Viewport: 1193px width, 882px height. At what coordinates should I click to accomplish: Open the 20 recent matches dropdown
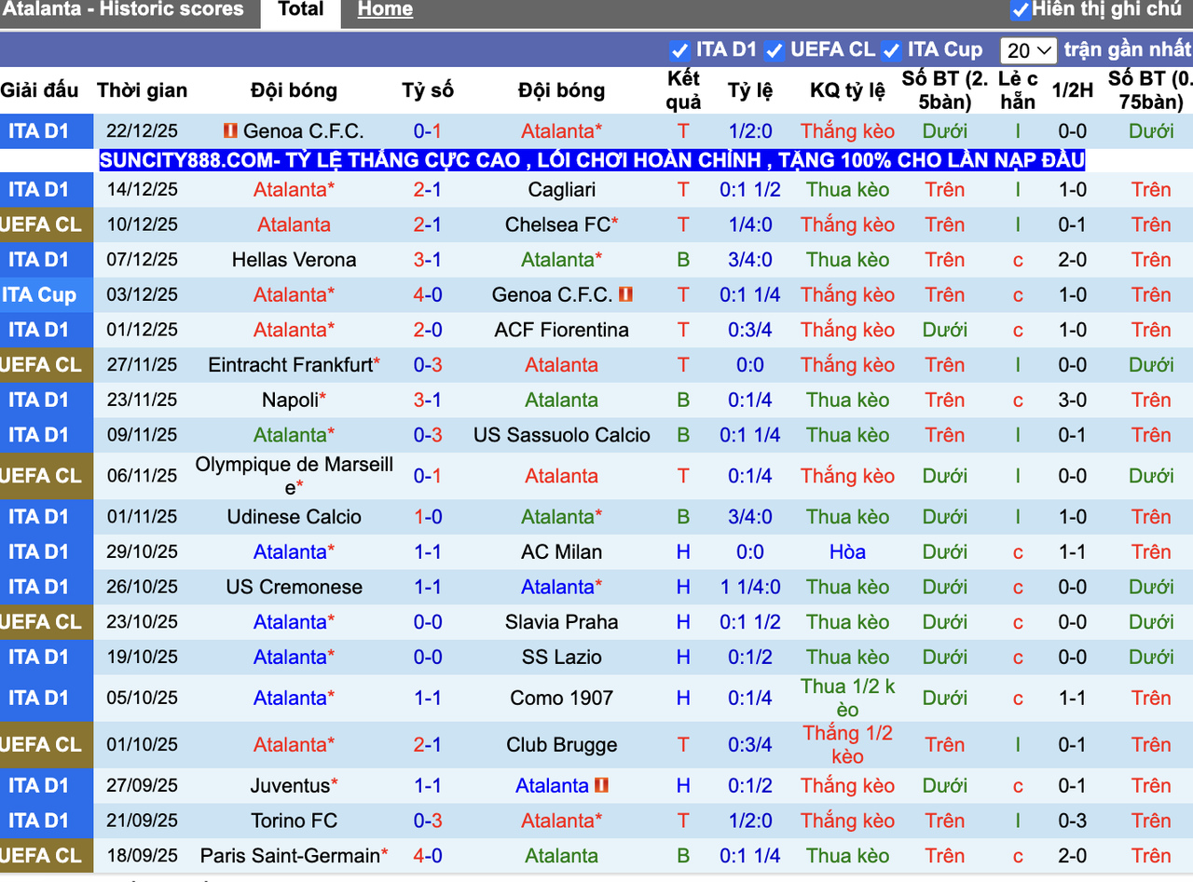(1028, 50)
